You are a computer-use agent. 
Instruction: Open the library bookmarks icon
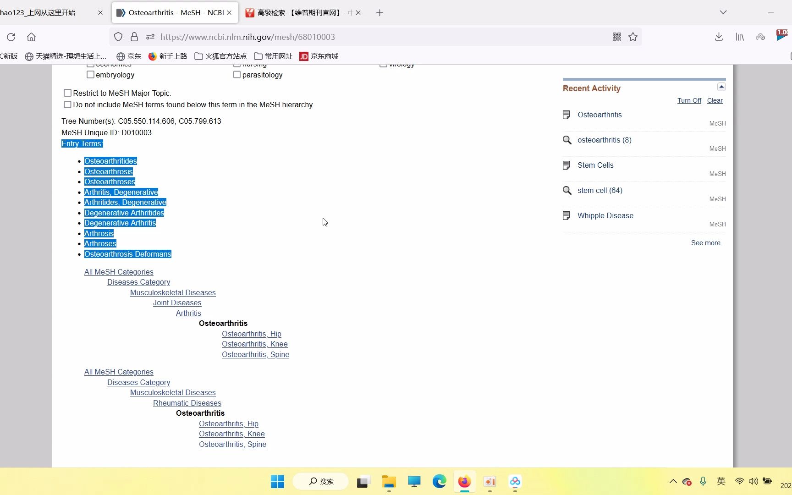pyautogui.click(x=740, y=37)
